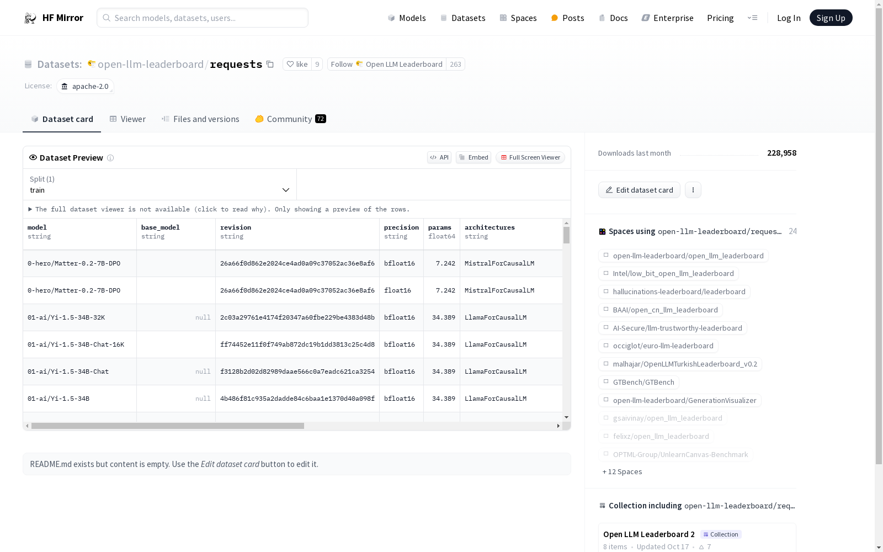Image resolution: width=883 pixels, height=552 pixels.
Task: Click the revision column header
Action: (297, 234)
